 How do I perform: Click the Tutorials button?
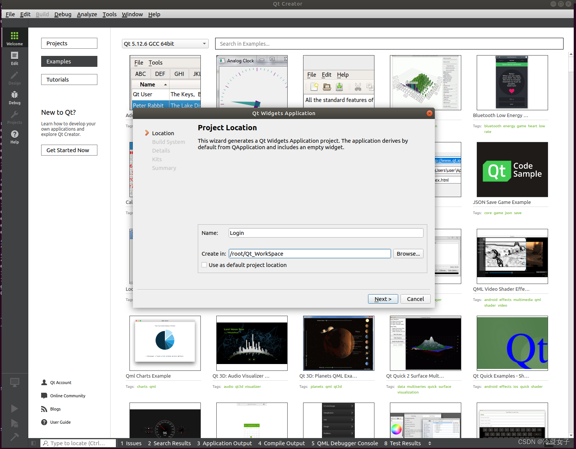click(69, 80)
